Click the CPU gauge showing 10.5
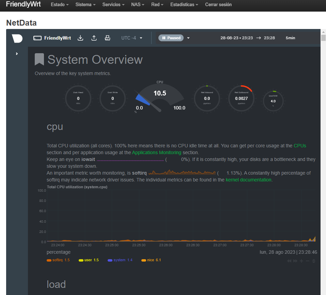Image resolution: width=326 pixels, height=295 pixels. 160,97
